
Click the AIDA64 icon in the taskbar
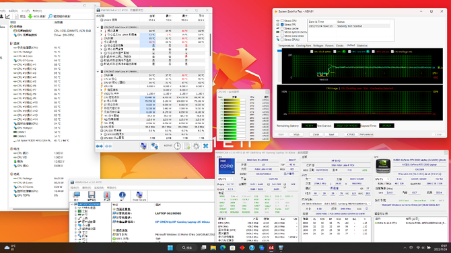(271, 248)
